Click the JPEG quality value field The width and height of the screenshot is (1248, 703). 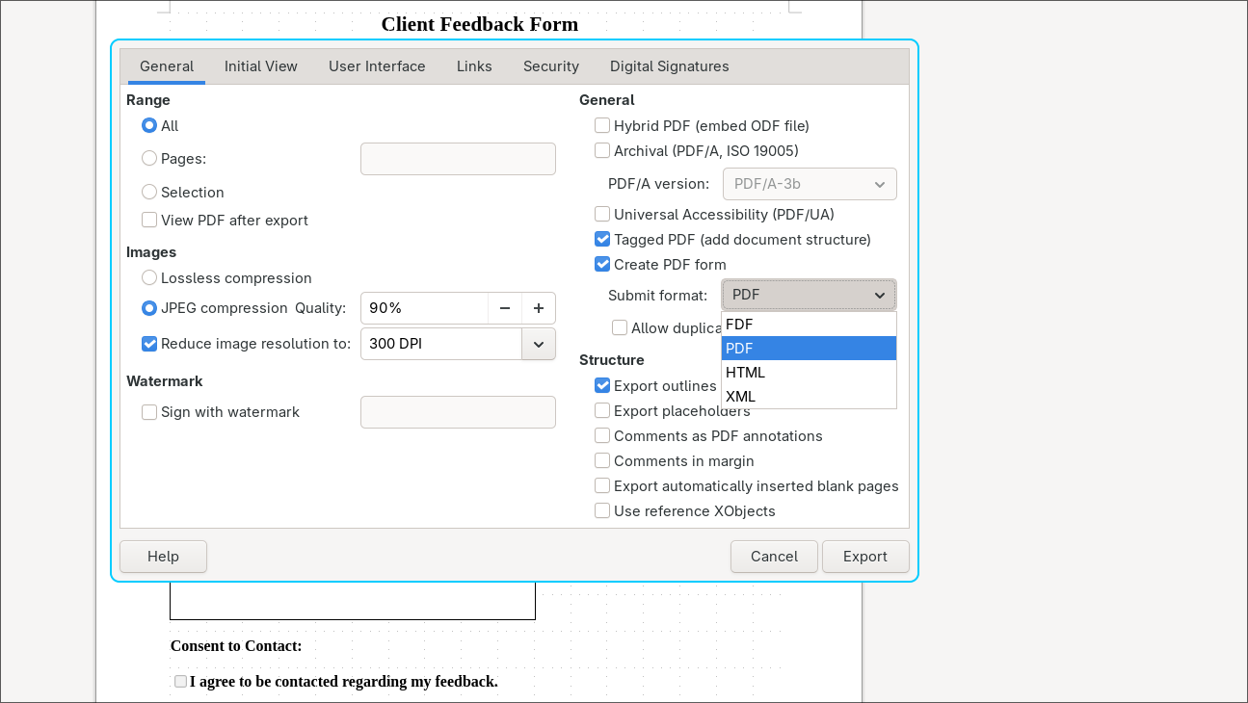(x=424, y=308)
